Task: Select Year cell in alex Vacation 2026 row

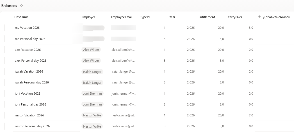Action: pos(191,50)
